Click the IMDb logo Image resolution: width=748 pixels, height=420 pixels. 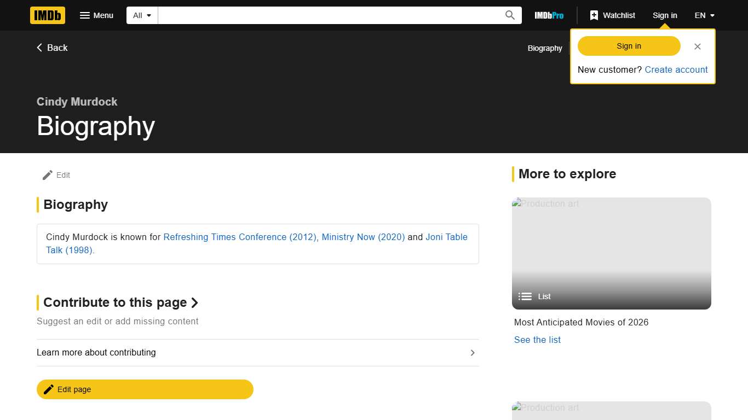(48, 15)
